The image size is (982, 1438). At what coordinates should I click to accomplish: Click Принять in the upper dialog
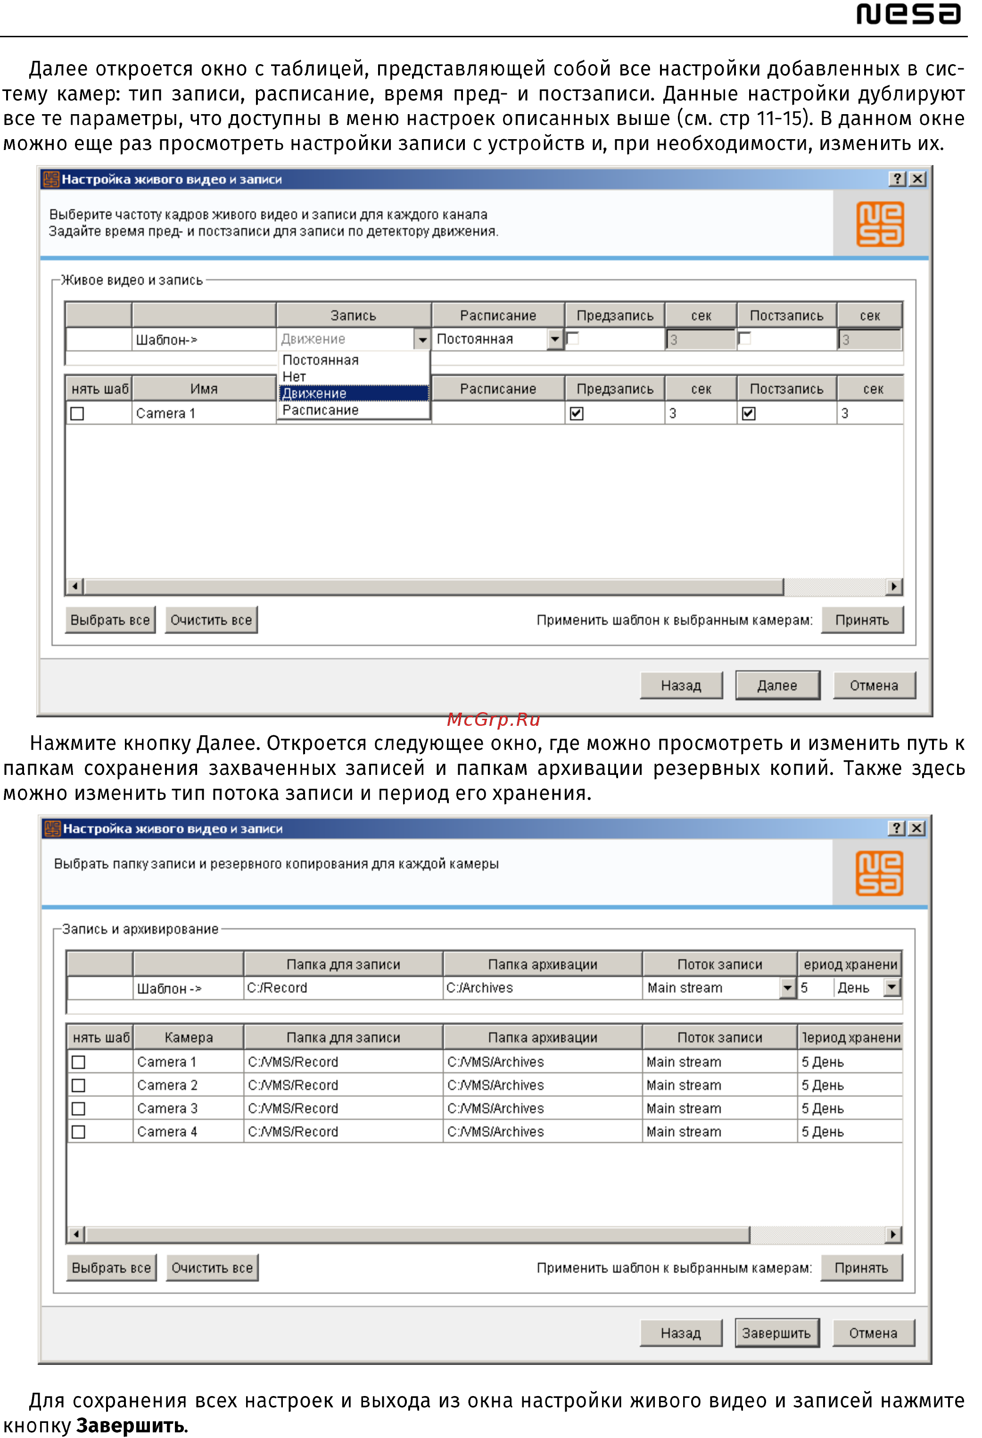863,620
